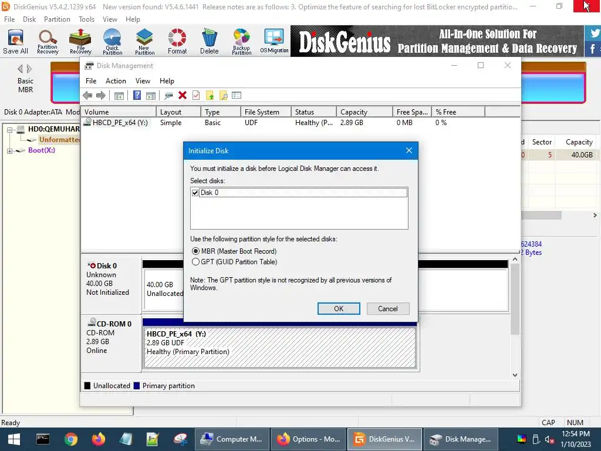Create a New Partition from the toolbar
The image size is (601, 451).
(x=144, y=42)
